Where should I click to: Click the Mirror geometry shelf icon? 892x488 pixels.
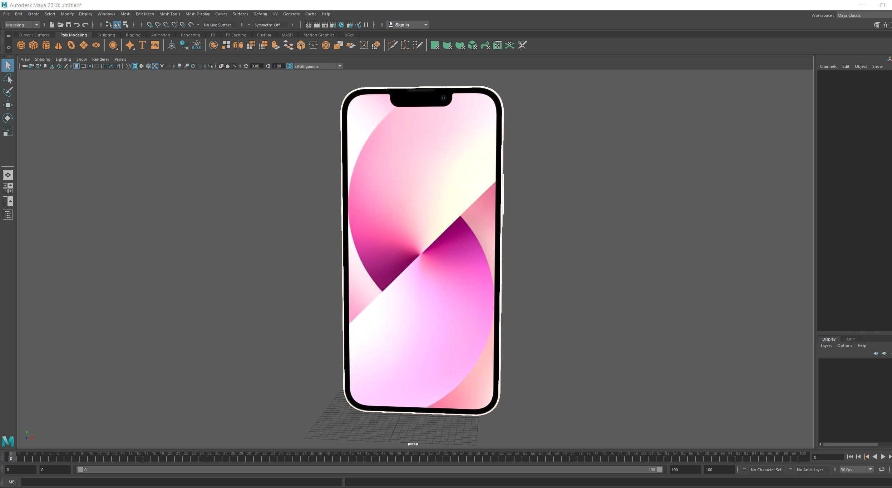(x=238, y=45)
